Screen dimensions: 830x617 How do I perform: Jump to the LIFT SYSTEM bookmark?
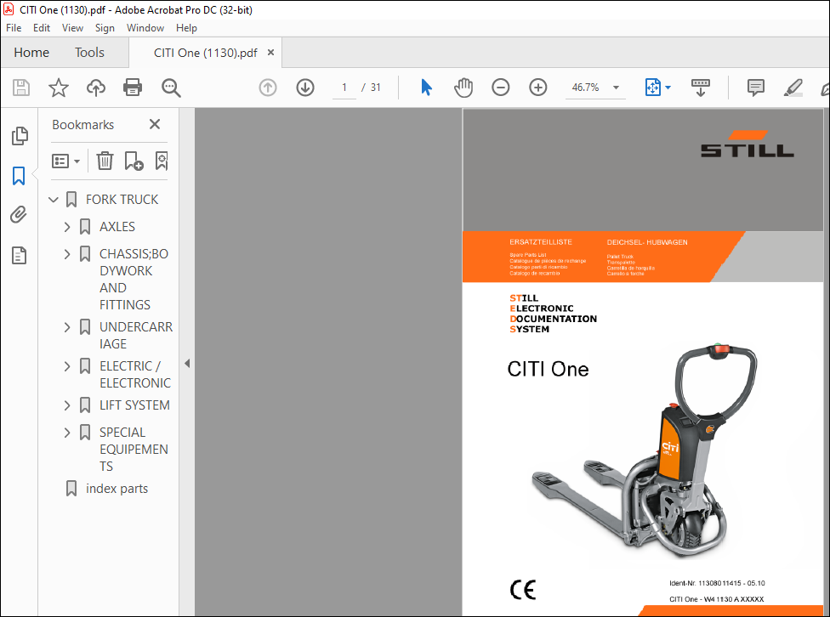click(134, 405)
